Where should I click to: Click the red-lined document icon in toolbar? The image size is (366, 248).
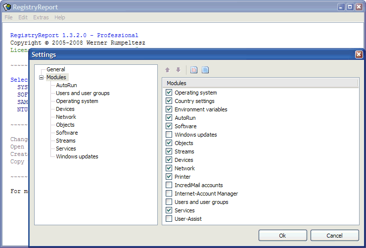(194, 70)
